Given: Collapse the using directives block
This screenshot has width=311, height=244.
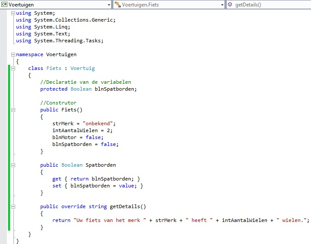Looking at the screenshot, I should pos(13,13).
